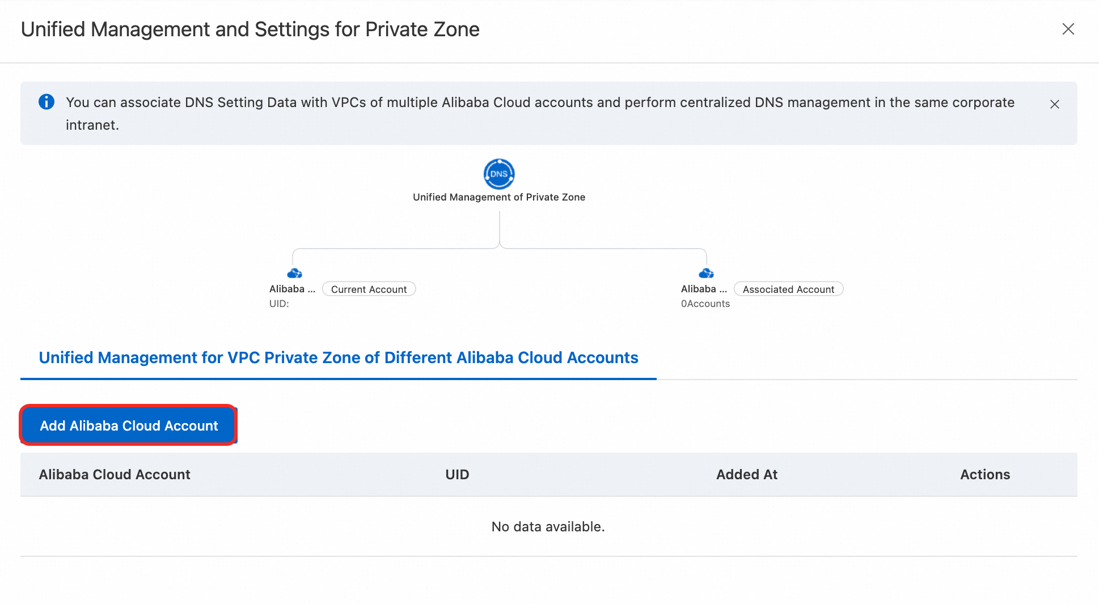The height and width of the screenshot is (605, 1099).
Task: Click Unified Management of Private Zone label
Action: point(499,197)
